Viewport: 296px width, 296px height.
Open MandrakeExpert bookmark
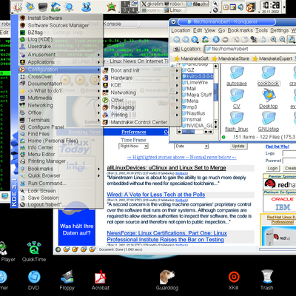click(x=272, y=58)
